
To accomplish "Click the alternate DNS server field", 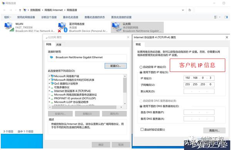I will 199,118.
